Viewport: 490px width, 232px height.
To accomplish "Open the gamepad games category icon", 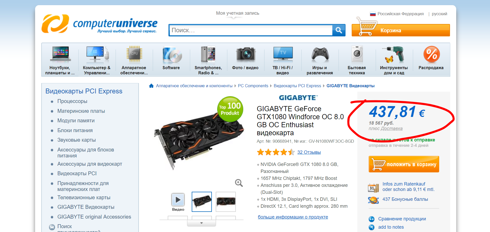I will [x=320, y=55].
